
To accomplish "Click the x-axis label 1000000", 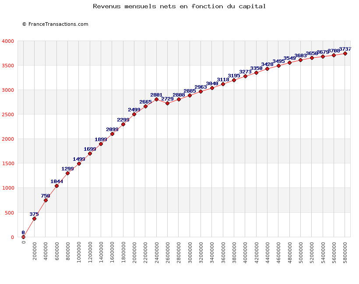I will (x=79, y=253).
